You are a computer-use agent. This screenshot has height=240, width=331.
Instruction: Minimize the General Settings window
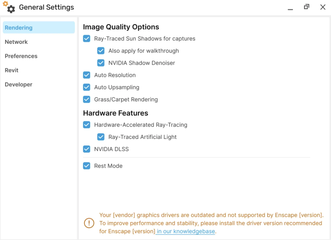click(x=290, y=7)
